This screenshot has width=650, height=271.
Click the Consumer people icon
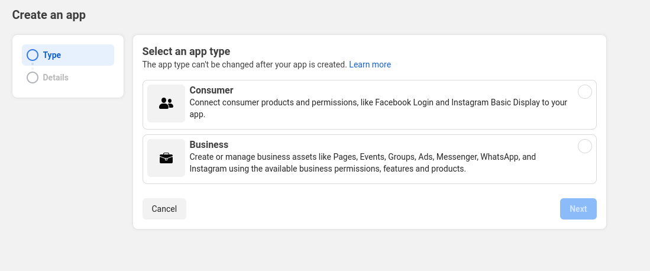pos(166,104)
